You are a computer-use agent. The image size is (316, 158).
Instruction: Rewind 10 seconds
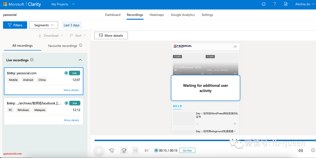tap(112, 150)
